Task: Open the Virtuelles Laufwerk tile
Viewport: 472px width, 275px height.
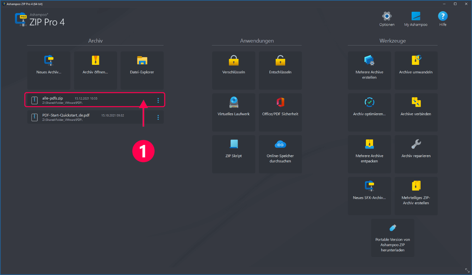Action: point(233,112)
